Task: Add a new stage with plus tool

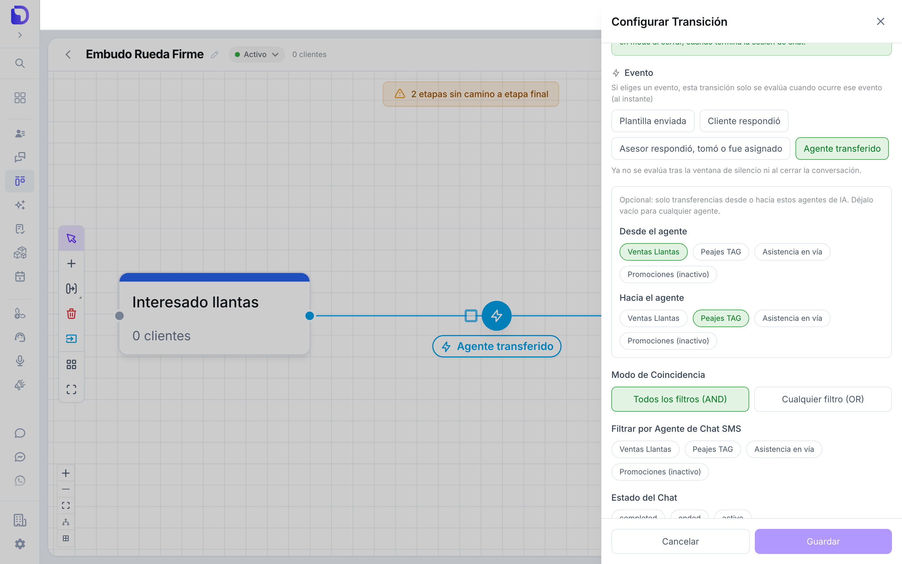Action: [x=71, y=264]
